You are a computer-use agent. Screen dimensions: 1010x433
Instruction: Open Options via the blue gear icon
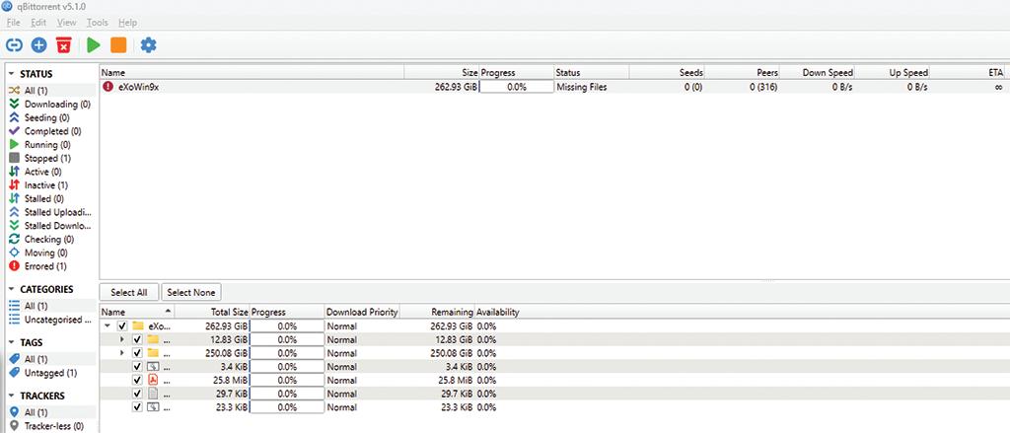[x=149, y=45]
